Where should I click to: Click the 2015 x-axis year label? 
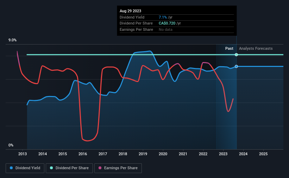coord(63,154)
